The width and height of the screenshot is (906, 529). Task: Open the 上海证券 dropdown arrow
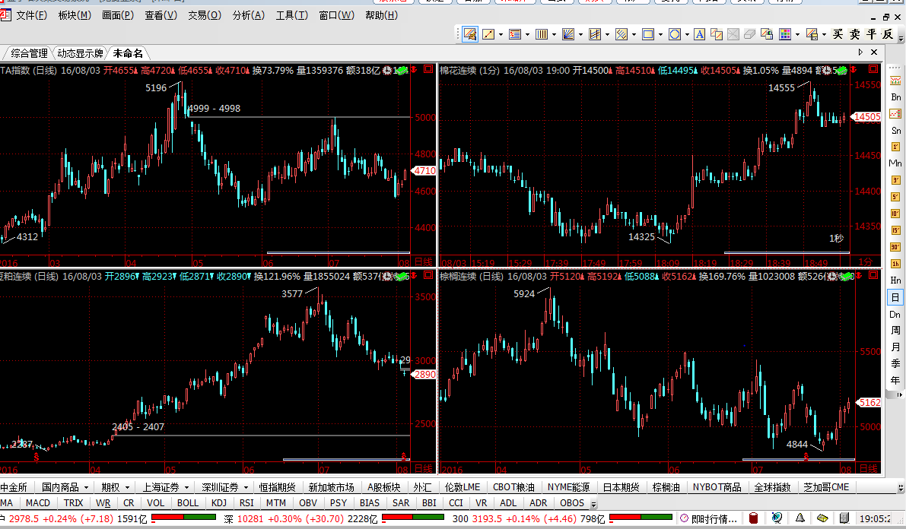point(186,487)
